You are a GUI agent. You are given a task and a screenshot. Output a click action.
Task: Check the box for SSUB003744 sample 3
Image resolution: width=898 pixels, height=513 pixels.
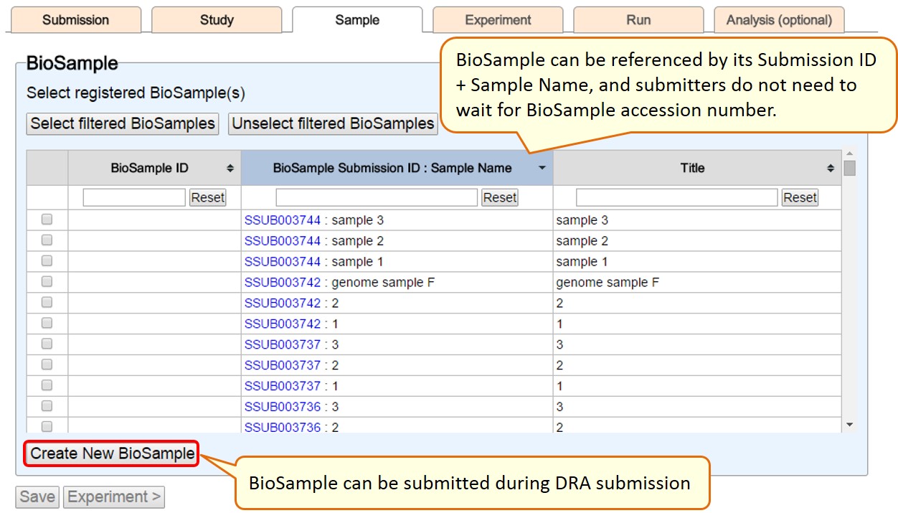coord(47,220)
